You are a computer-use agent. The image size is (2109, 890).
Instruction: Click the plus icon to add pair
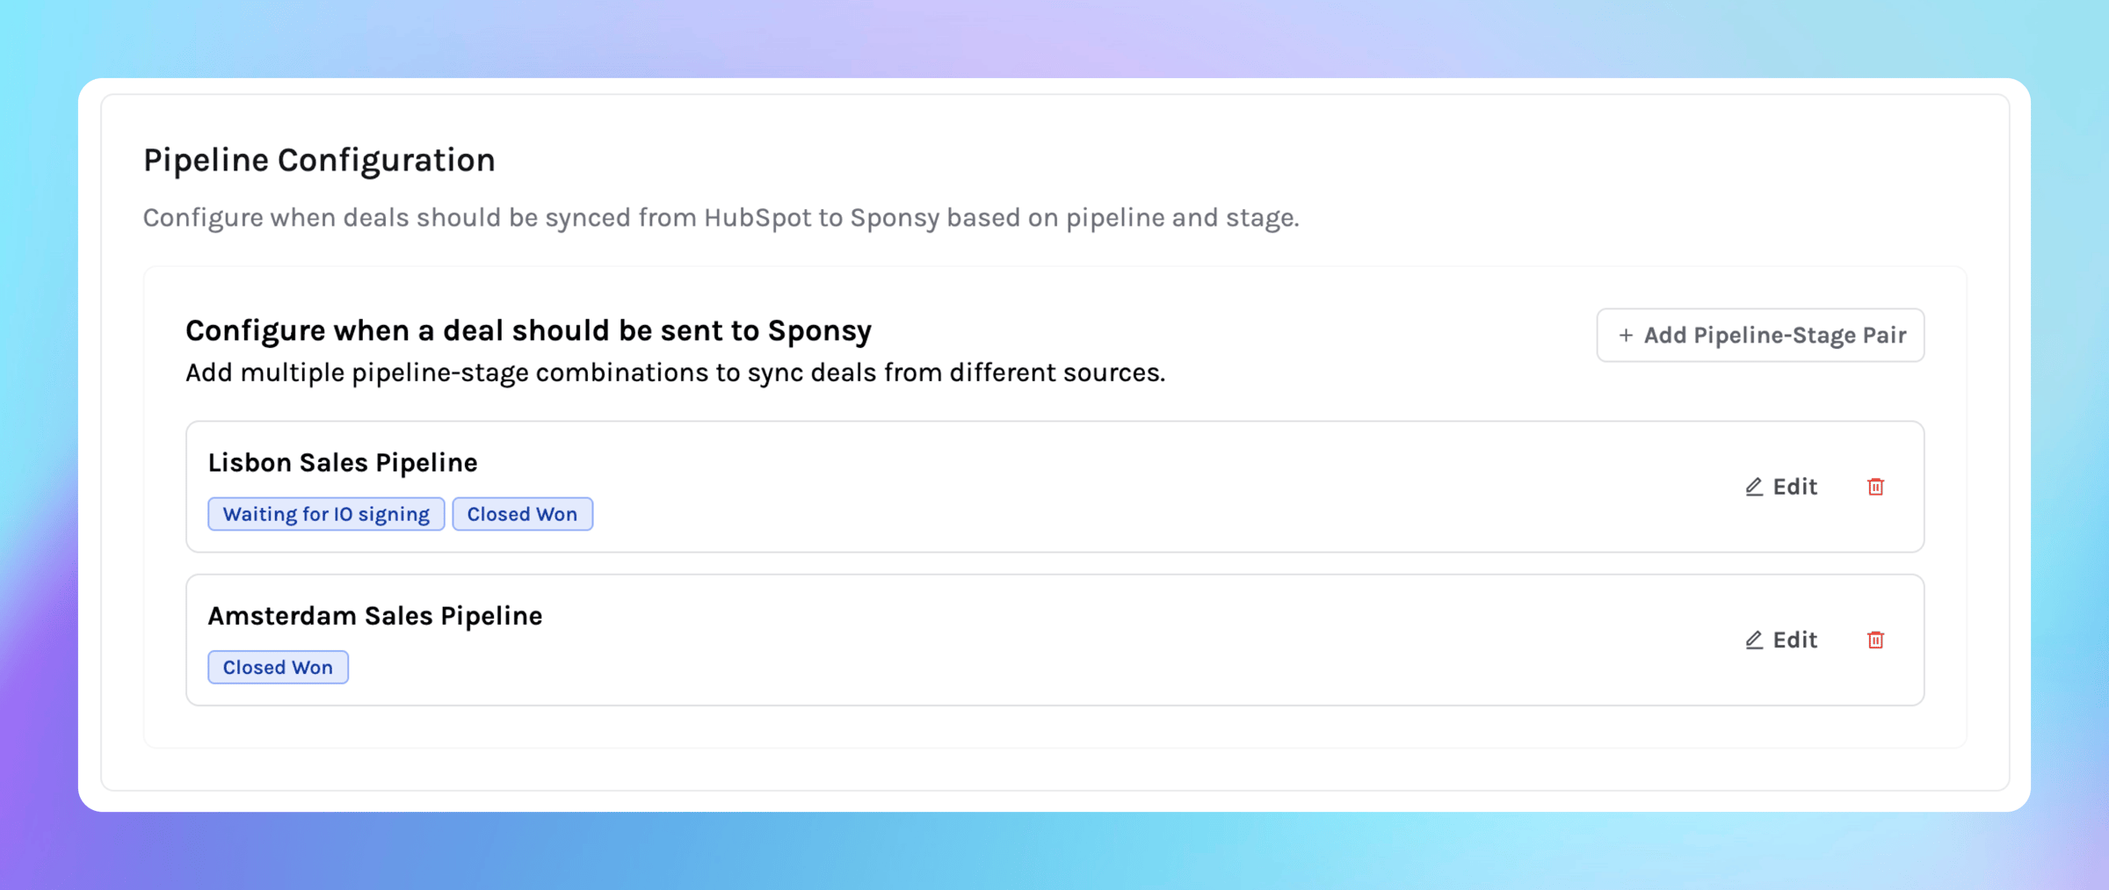tap(1626, 336)
